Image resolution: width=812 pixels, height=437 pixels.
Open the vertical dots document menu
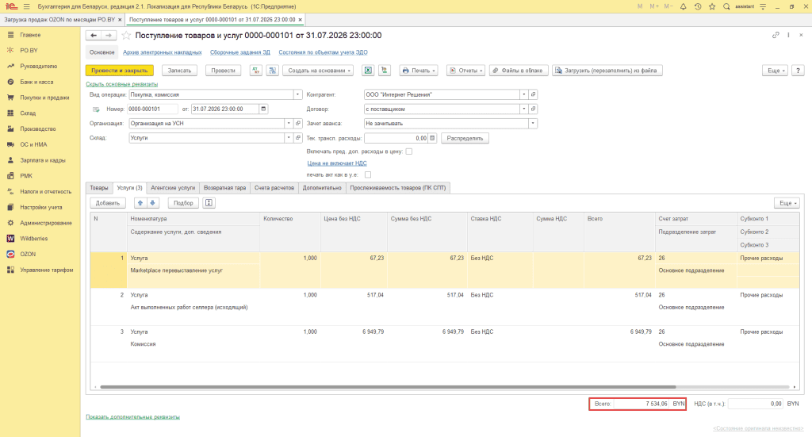[788, 35]
